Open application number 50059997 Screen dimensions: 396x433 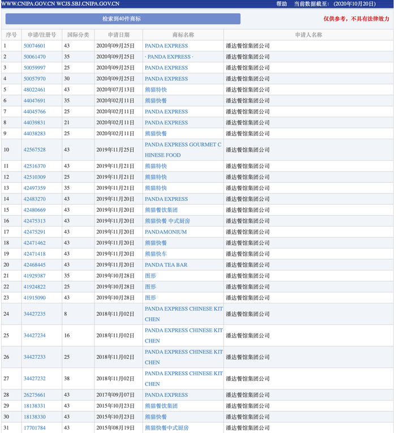pyautogui.click(x=35, y=68)
